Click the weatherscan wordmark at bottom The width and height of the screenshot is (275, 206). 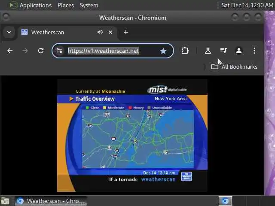click(x=159, y=179)
